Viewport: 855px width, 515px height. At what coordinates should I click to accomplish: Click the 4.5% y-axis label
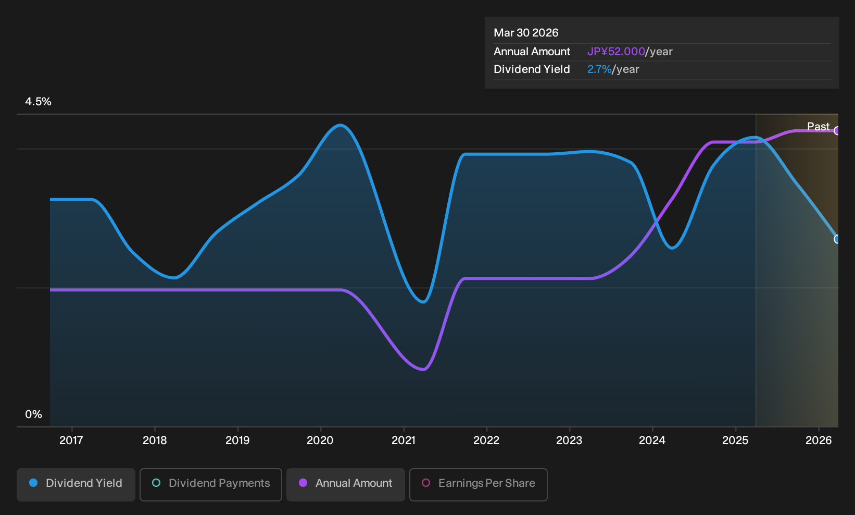click(39, 102)
